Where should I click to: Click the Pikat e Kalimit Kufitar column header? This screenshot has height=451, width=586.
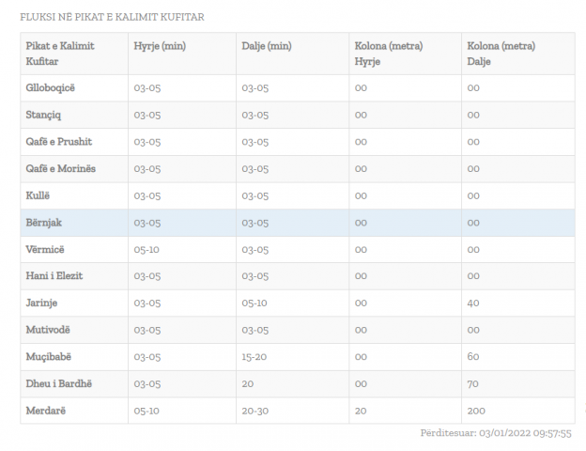60,54
